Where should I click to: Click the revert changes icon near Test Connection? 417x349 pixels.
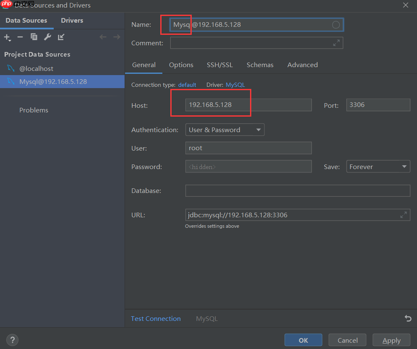click(408, 318)
